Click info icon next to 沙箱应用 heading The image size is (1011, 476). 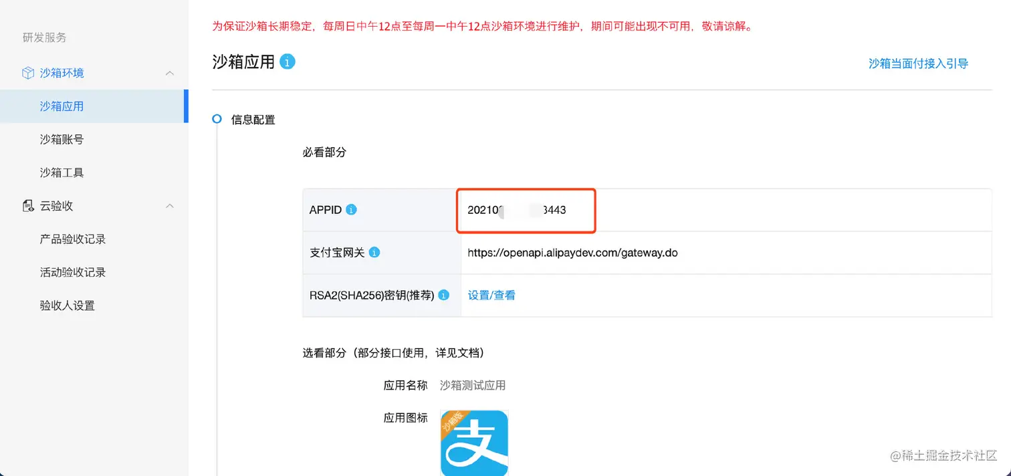pos(288,62)
